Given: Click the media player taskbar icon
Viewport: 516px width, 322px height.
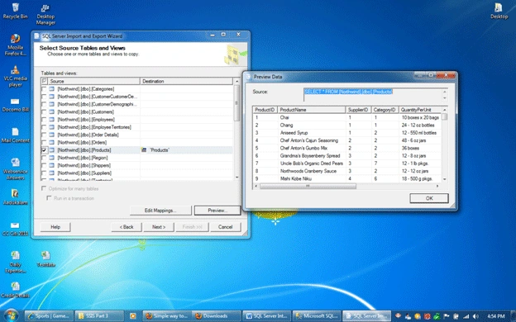Looking at the screenshot, I should coord(133,316).
